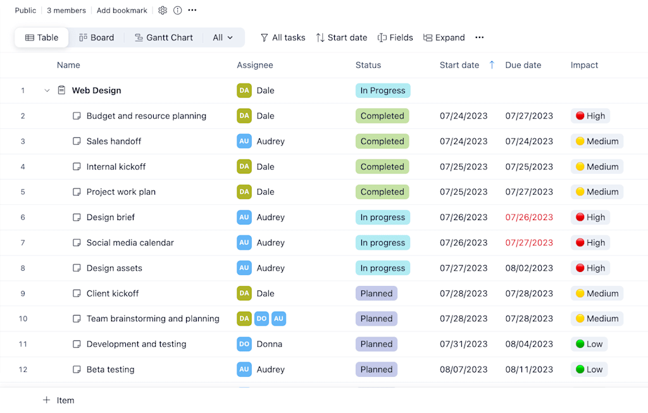The image size is (648, 413).
Task: Click the Impact column header
Action: 584,65
